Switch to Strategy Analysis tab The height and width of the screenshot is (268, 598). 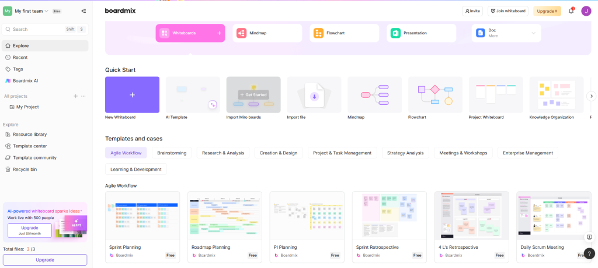point(405,153)
